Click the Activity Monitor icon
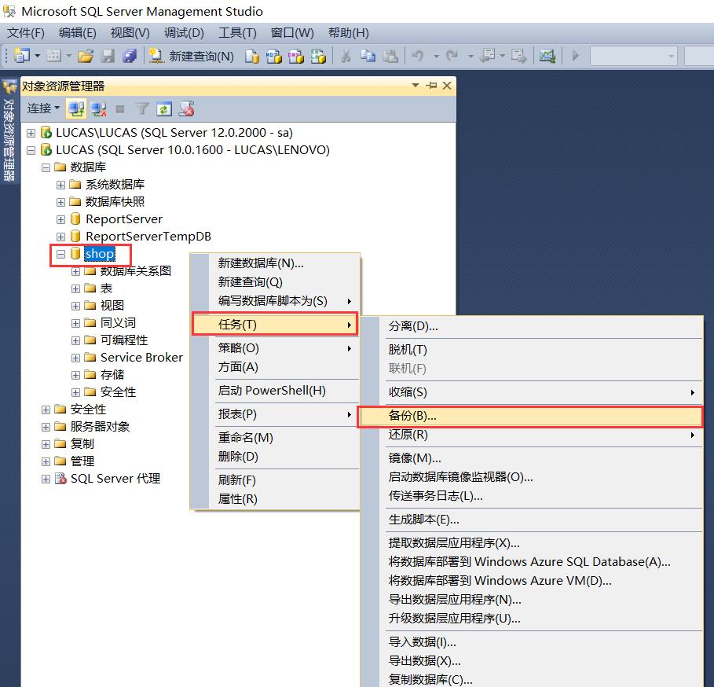714x687 pixels. point(547,56)
